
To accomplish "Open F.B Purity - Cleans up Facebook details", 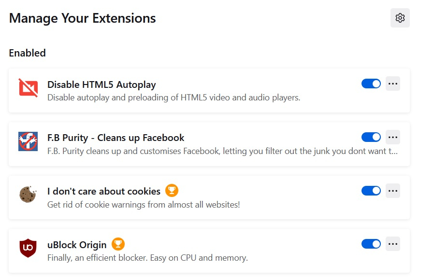I will coord(116,138).
